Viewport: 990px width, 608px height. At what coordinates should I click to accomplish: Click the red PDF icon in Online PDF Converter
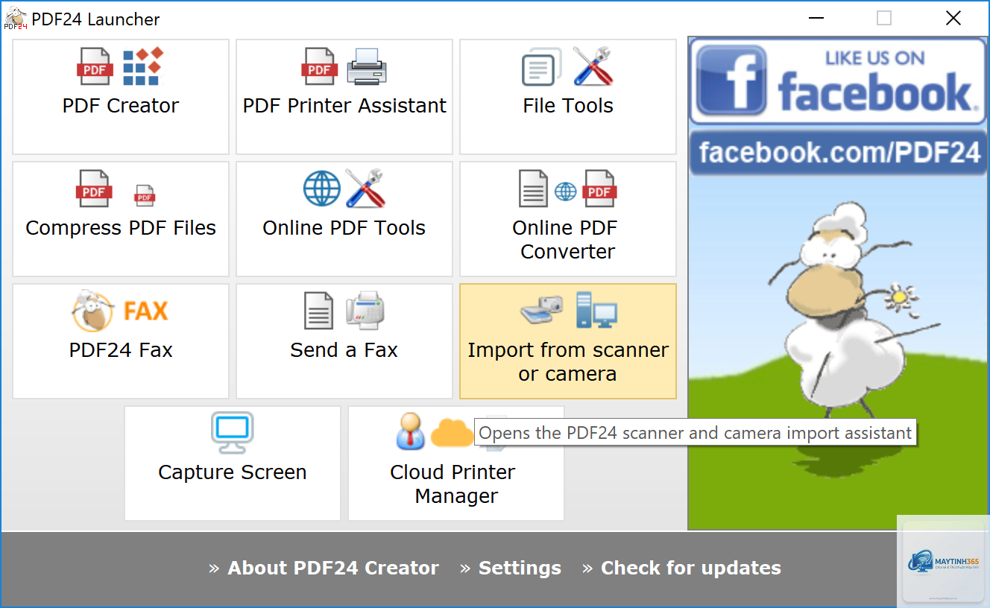[599, 189]
